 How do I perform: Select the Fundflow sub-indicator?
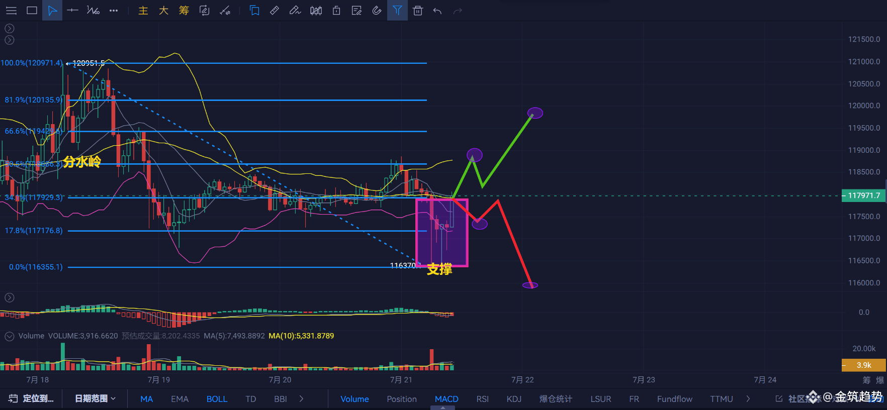pos(674,399)
